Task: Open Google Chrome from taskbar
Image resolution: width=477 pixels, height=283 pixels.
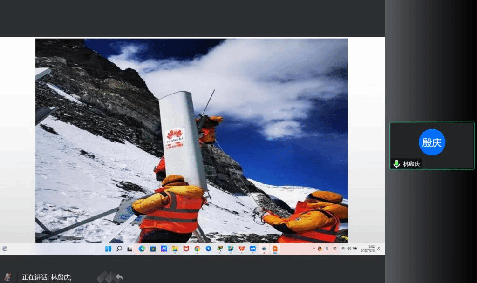Action: (x=197, y=249)
